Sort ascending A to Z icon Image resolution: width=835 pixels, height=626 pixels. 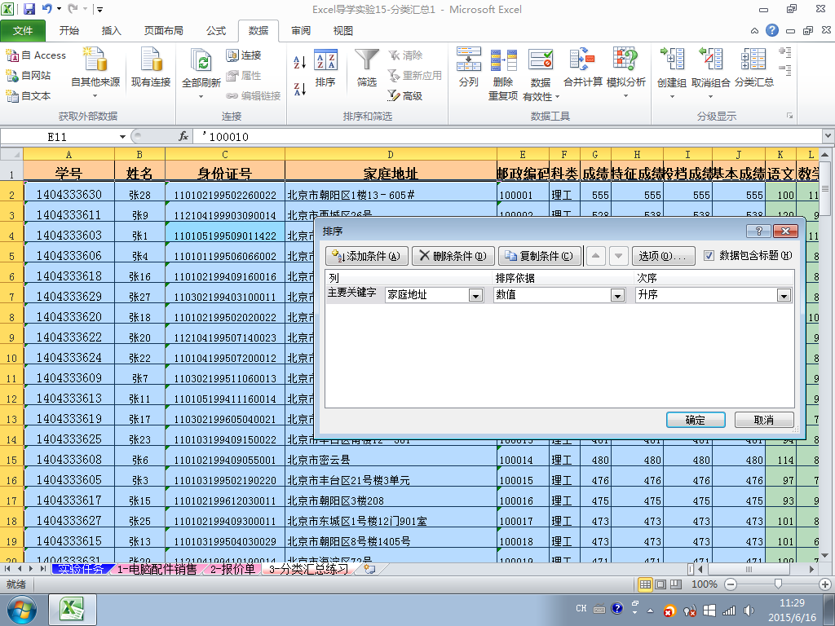300,62
